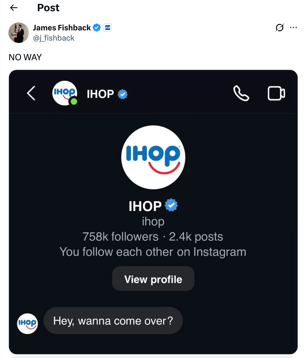Click the AZ affiliate badge on the post

107,28
